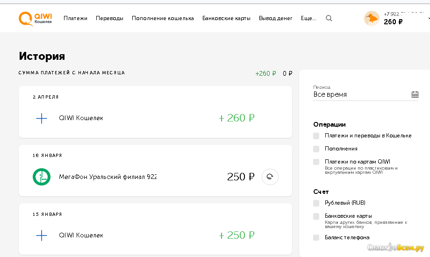
Task: Check the Баланс телефона filter
Action: pos(316,237)
